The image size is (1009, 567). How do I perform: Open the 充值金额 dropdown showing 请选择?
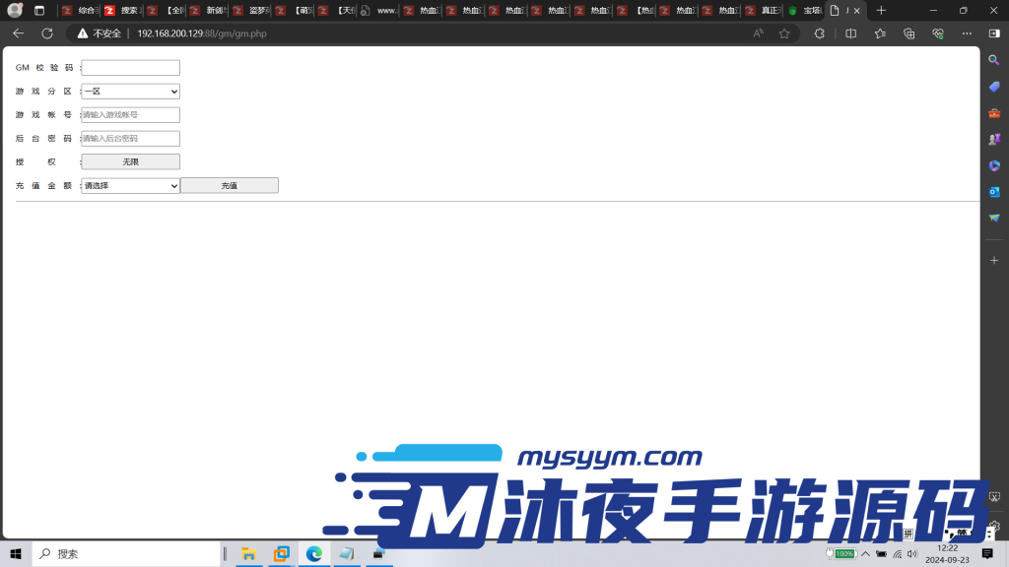129,185
